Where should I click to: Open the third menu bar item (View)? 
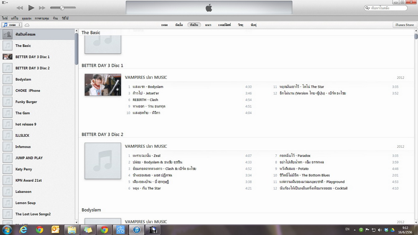pos(26,18)
